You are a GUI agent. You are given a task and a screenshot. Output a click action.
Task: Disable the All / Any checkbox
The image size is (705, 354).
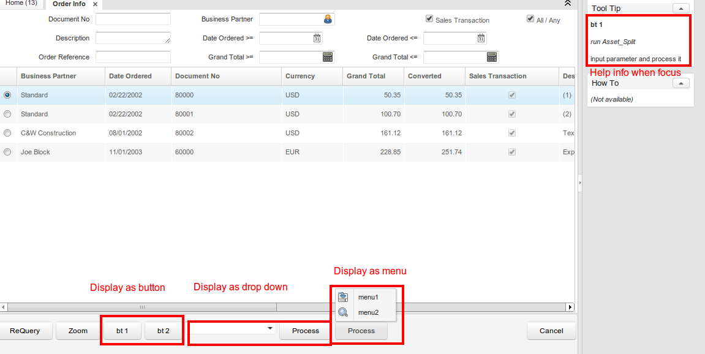point(530,18)
